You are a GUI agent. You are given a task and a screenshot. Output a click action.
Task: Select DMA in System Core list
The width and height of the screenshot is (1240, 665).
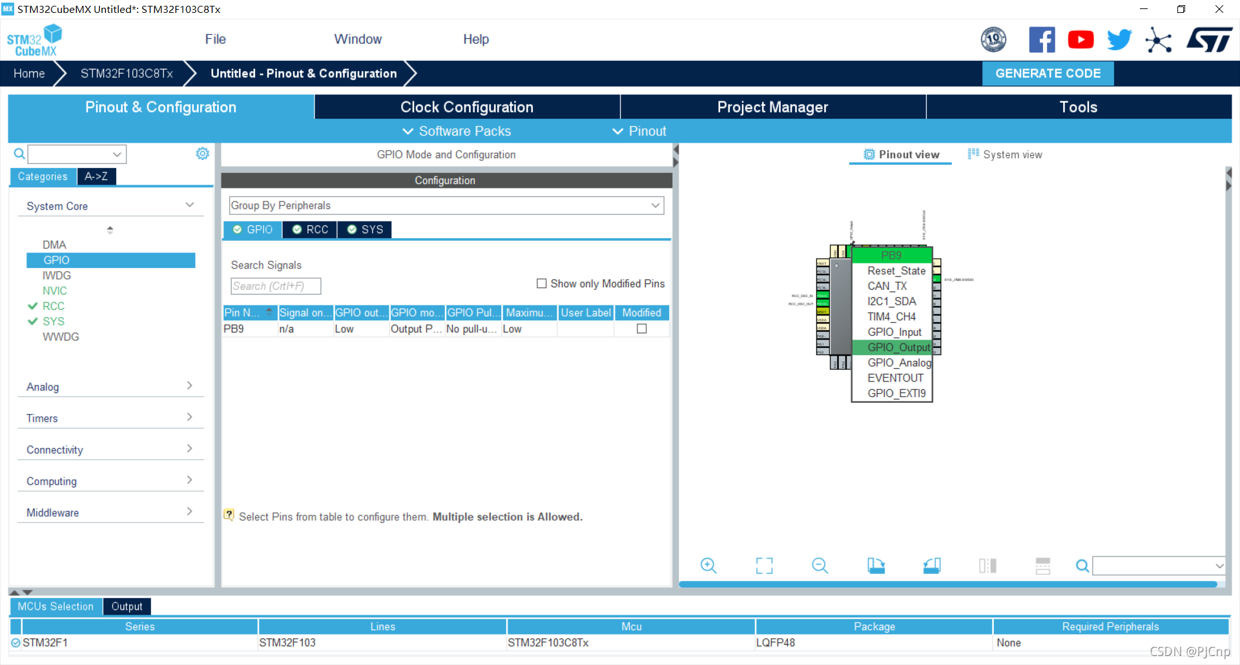coord(54,245)
